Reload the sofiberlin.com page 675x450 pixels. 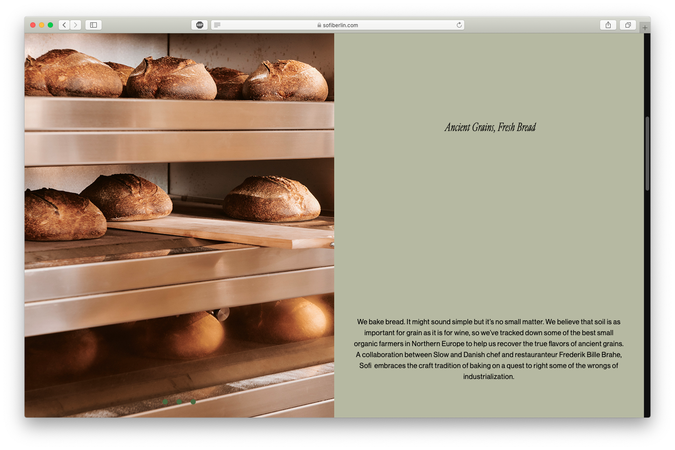[459, 25]
